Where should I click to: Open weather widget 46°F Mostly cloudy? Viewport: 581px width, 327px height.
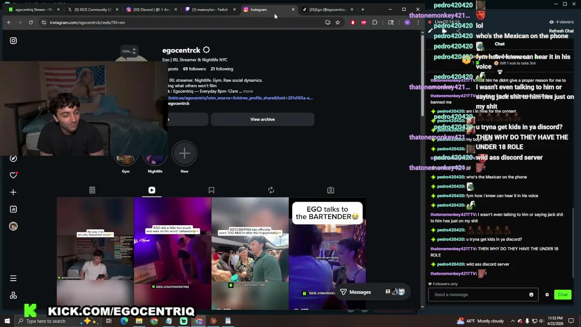coord(480,321)
